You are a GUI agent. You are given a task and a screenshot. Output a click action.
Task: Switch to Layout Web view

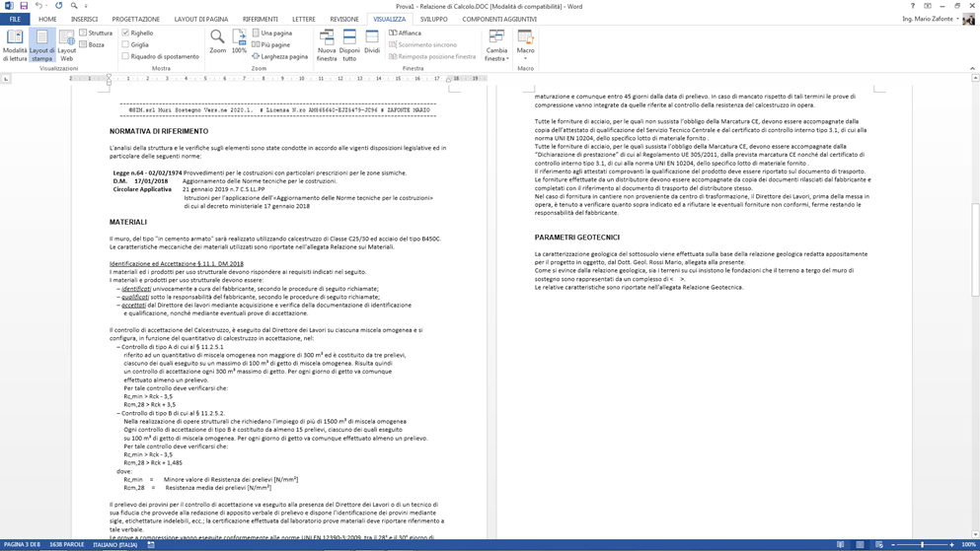67,45
